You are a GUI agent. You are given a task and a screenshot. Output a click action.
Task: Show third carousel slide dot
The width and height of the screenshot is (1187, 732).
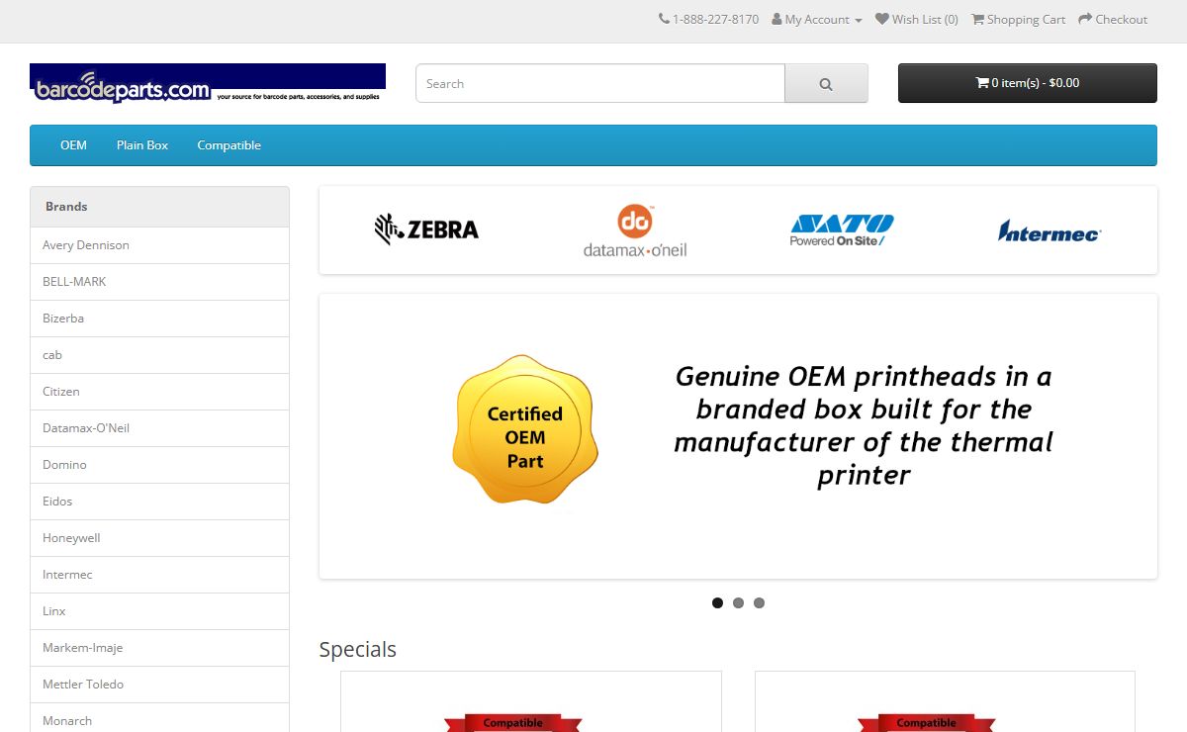(x=759, y=602)
